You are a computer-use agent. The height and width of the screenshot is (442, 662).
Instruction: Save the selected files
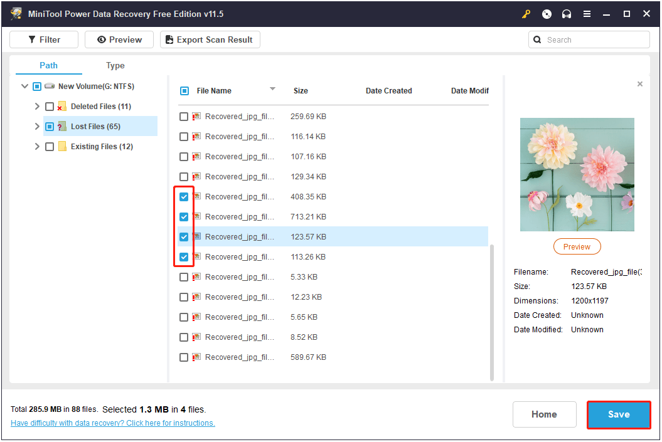[x=619, y=414]
